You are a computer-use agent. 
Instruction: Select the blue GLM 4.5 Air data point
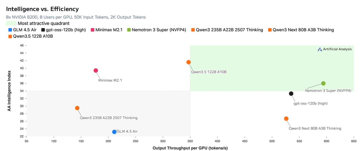coord(114,132)
